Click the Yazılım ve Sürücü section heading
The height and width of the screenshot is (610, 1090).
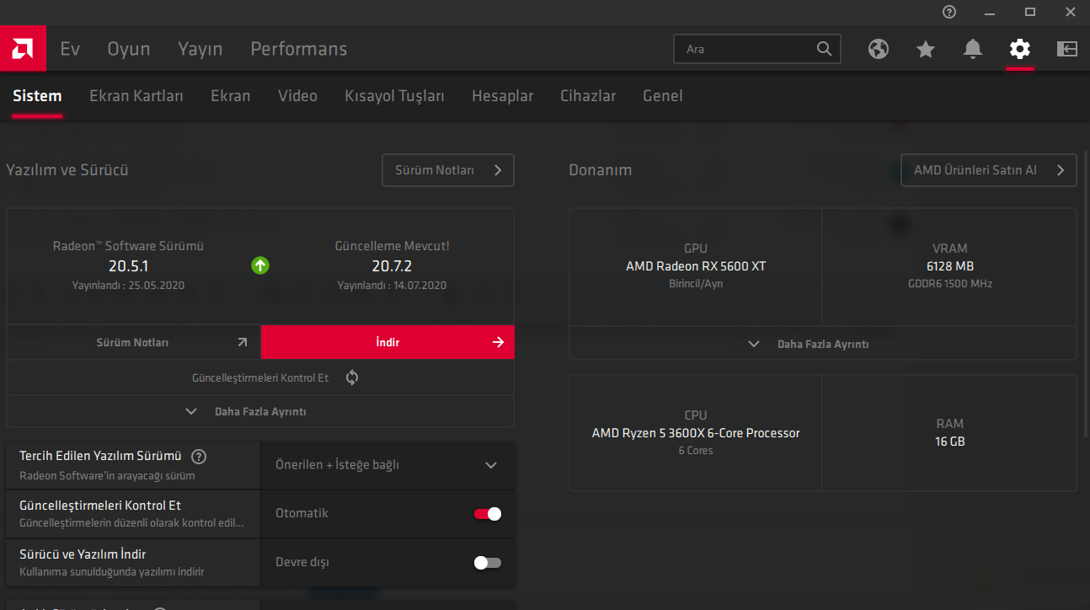(67, 170)
